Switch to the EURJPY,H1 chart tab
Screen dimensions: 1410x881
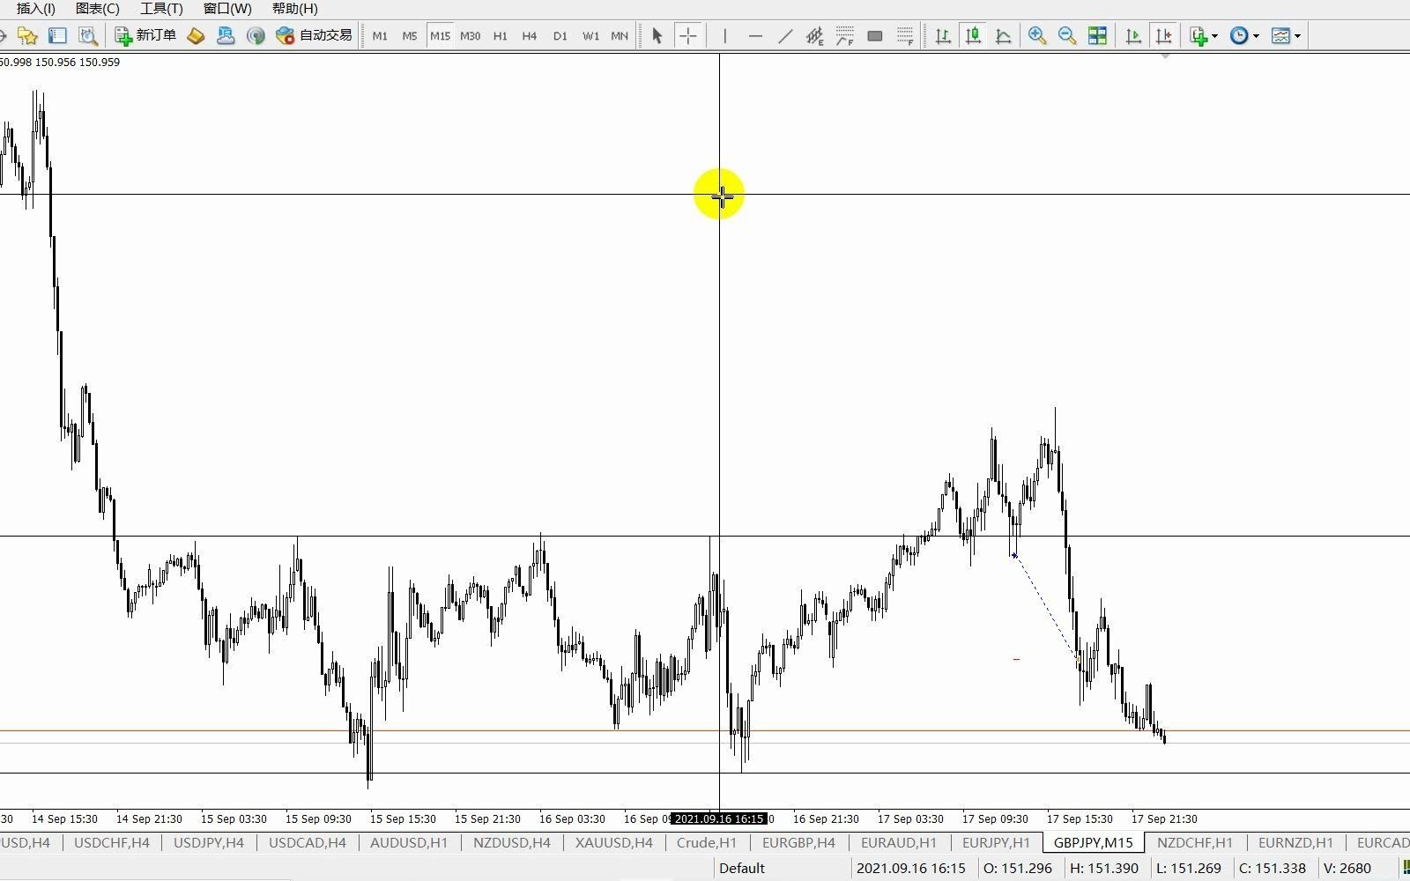996,843
